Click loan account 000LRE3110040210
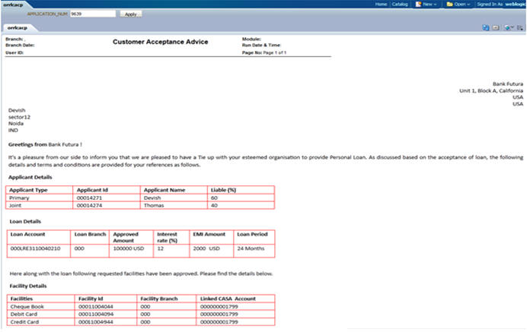Image resolution: width=527 pixels, height=332 pixels. coord(35,248)
